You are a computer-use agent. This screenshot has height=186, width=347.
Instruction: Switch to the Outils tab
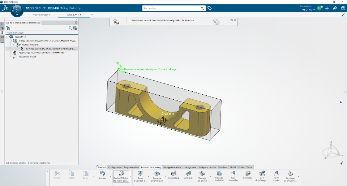pyautogui.click(x=241, y=167)
